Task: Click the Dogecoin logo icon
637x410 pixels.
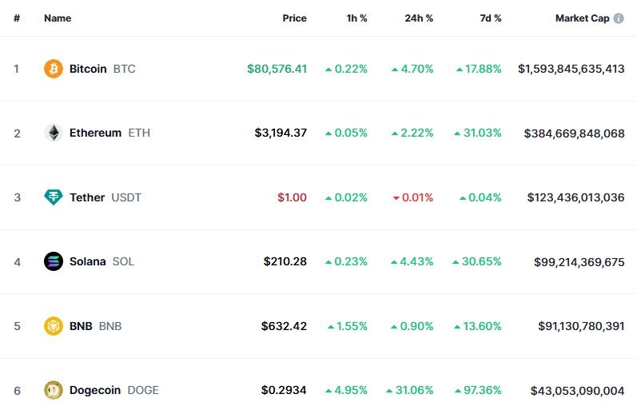Action: click(x=54, y=390)
